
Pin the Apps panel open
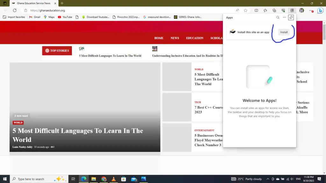(x=291, y=17)
